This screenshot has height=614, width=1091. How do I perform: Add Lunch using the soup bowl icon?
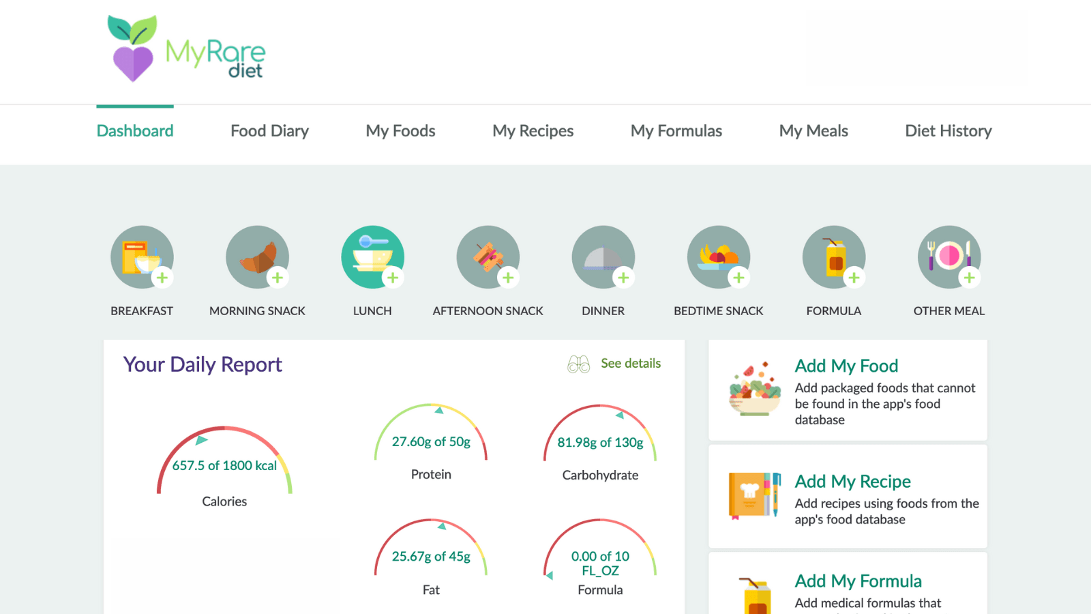coord(372,257)
